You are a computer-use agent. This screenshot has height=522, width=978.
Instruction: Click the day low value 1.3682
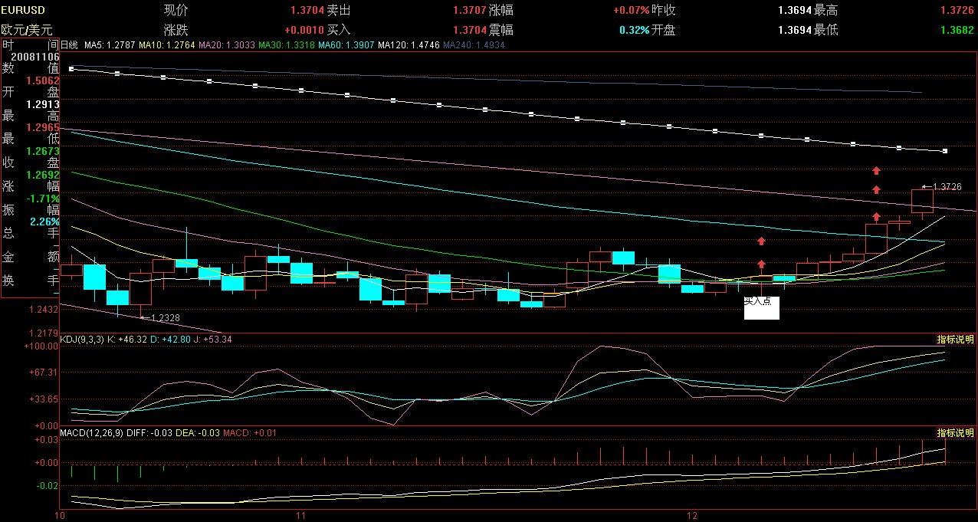(957, 30)
